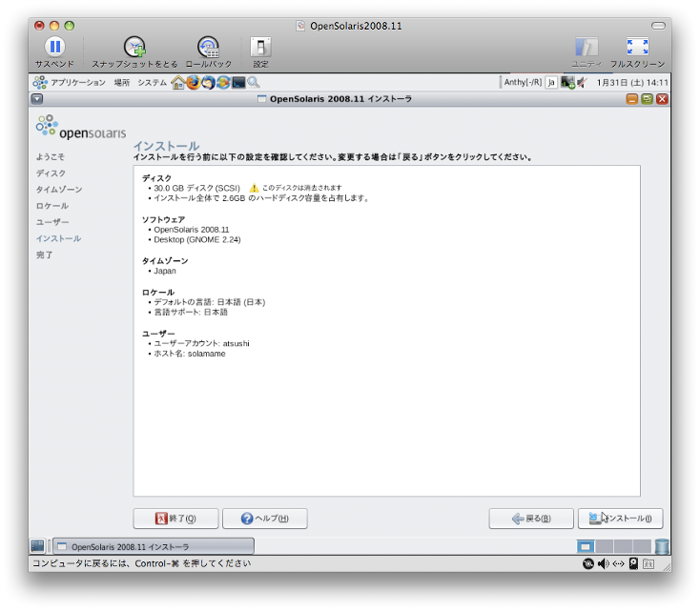Open the installer window menu button

(x=37, y=99)
